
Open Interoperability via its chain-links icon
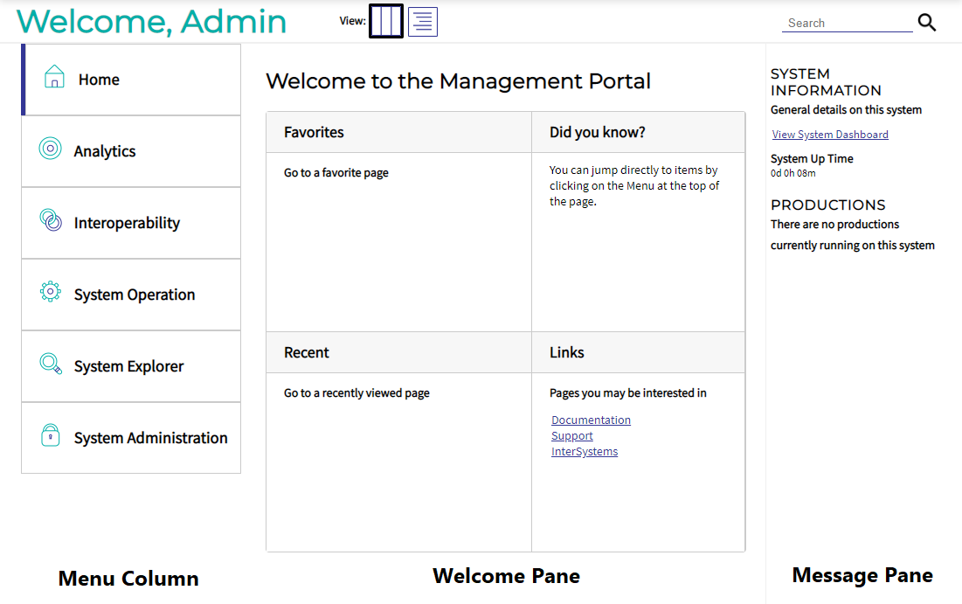coord(52,220)
